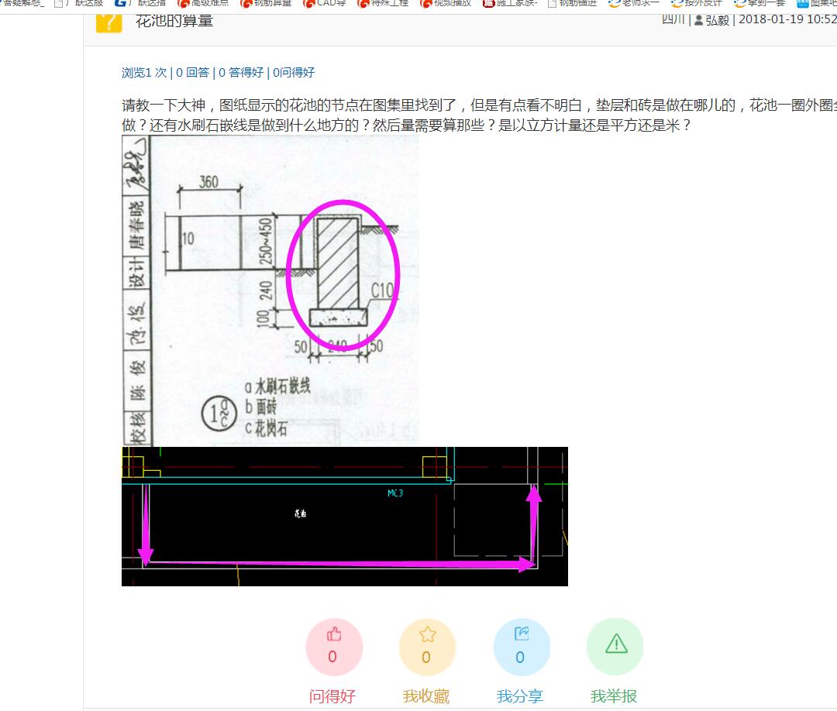837x711 pixels.
Task: Open the author name 弘毅
Action: (x=717, y=20)
